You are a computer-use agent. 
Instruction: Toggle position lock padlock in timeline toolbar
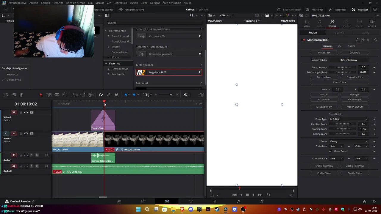(116, 95)
